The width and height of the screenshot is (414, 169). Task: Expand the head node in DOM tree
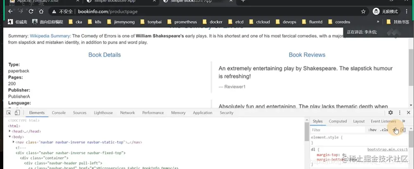coord(10,131)
